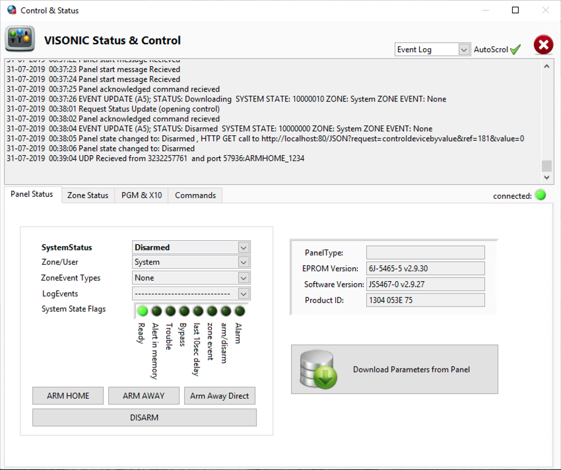Select the 00:38:04 EVENT UPDATE Disarmed line

click(x=219, y=129)
